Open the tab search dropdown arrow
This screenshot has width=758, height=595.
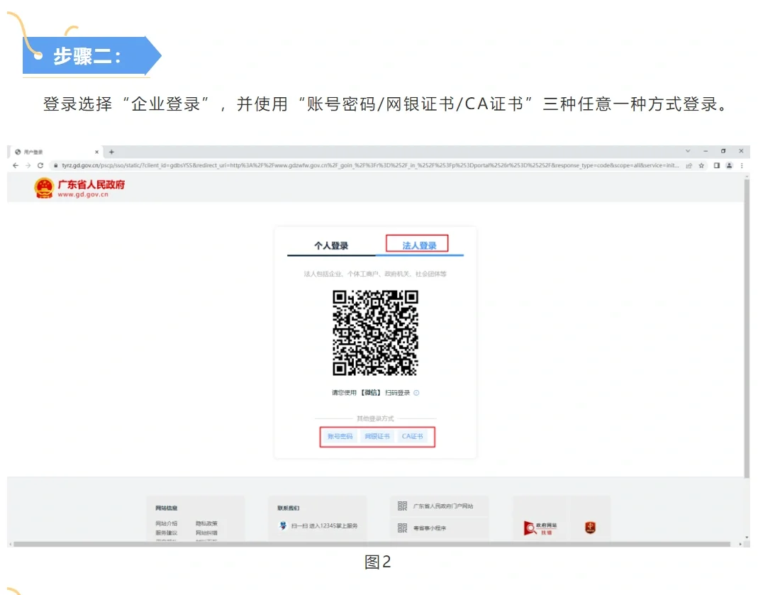point(689,151)
